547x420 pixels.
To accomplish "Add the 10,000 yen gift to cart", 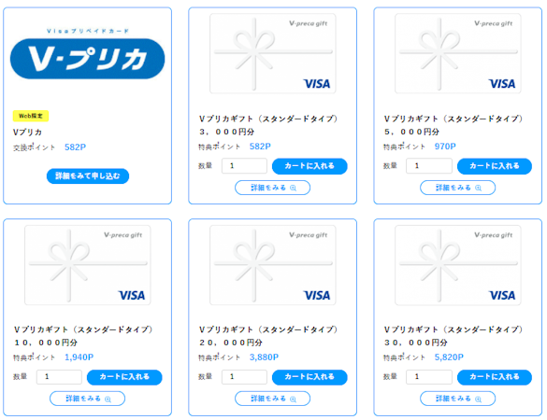I will coord(124,377).
